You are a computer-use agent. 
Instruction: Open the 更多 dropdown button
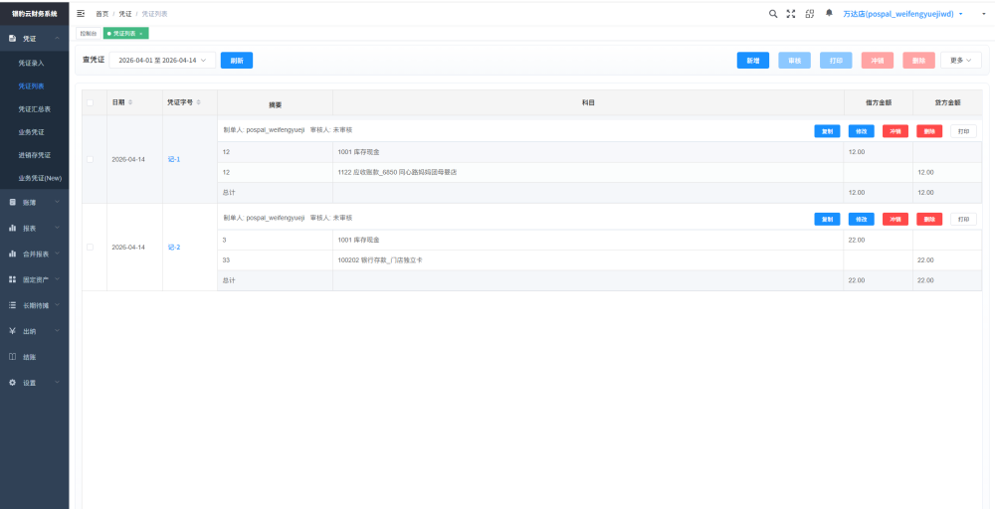(961, 61)
